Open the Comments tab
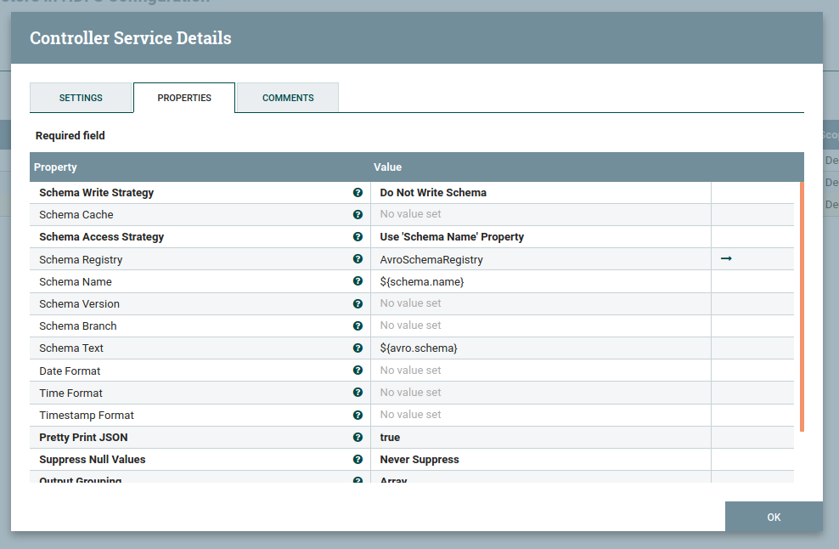 [x=288, y=98]
